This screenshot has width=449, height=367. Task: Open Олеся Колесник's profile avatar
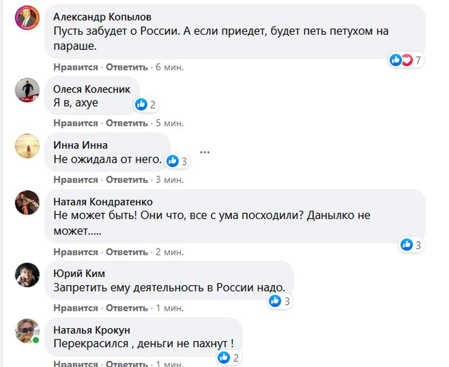[26, 90]
